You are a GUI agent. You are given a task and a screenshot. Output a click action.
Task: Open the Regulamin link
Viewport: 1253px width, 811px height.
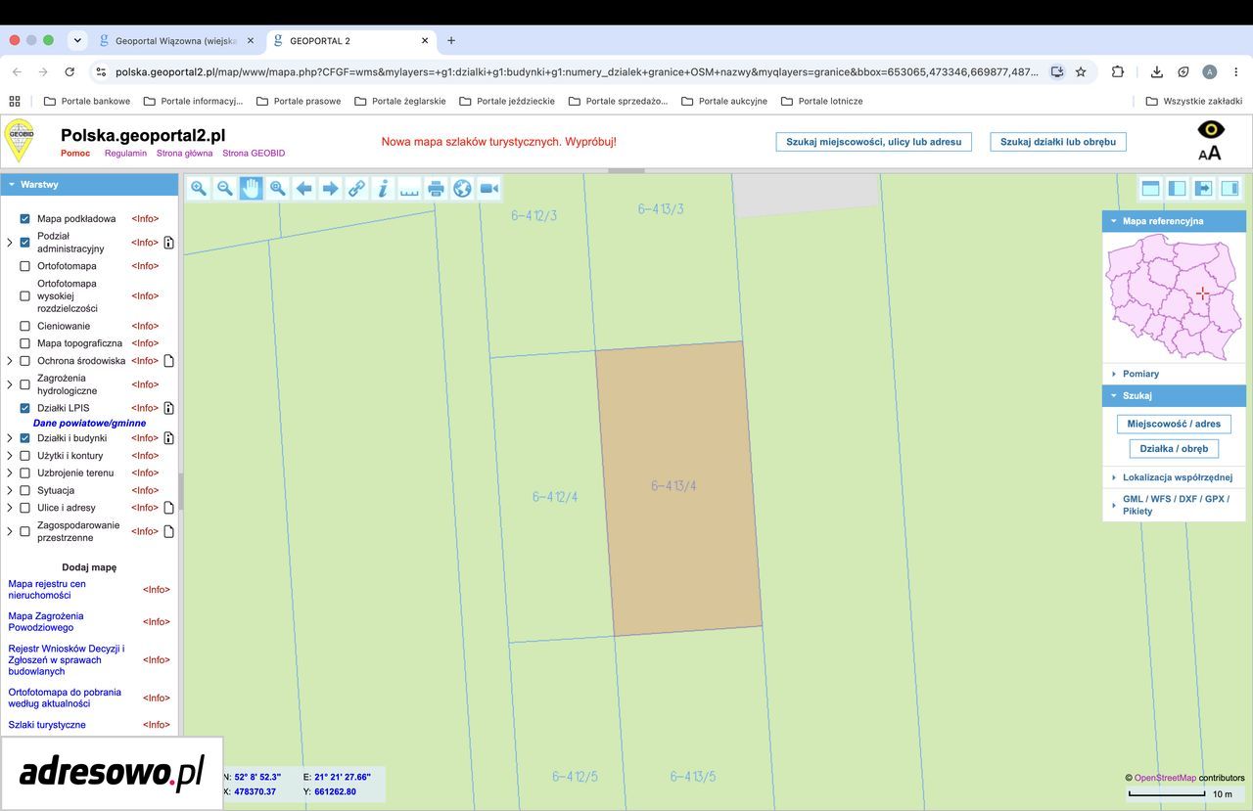coord(125,154)
